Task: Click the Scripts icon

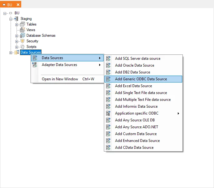Action: click(x=22, y=47)
